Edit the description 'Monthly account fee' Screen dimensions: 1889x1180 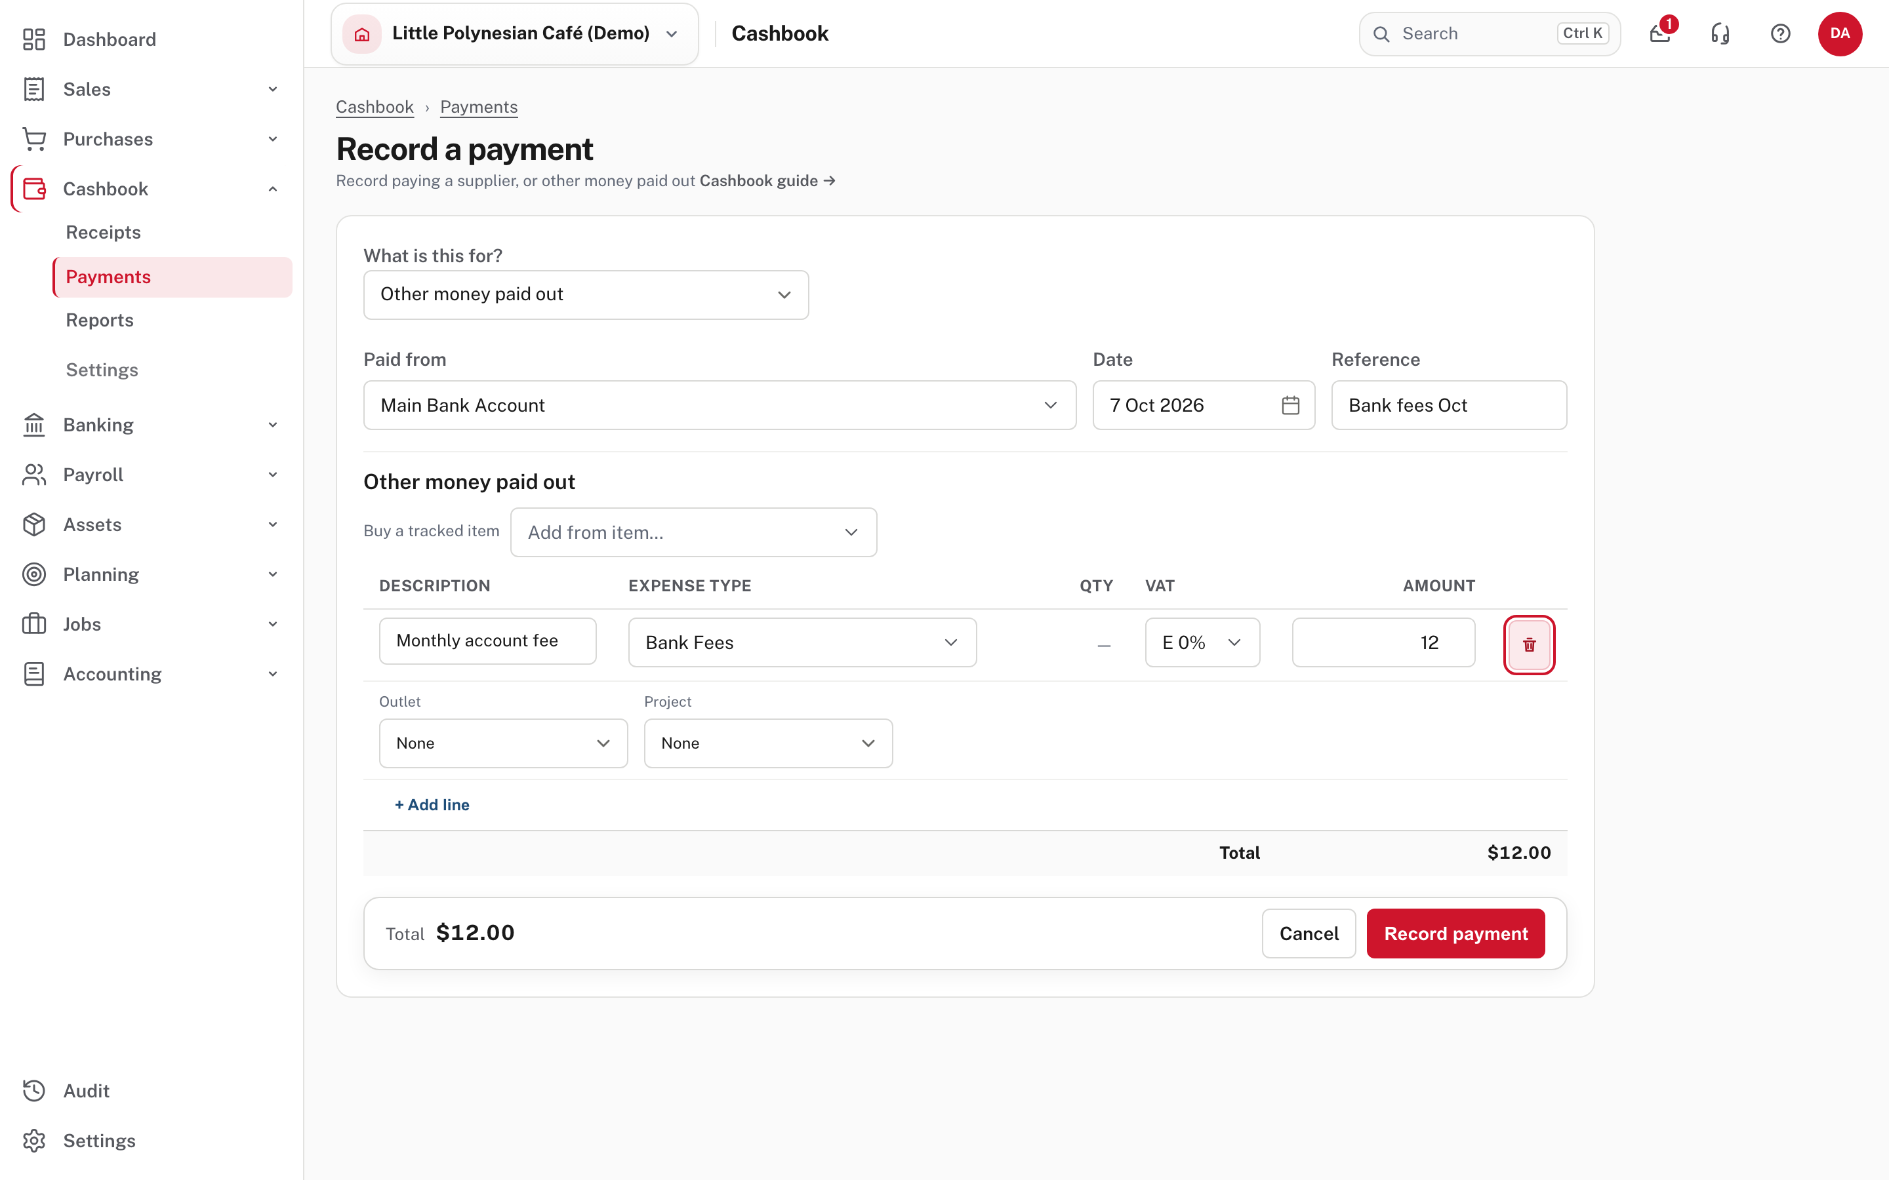[488, 640]
